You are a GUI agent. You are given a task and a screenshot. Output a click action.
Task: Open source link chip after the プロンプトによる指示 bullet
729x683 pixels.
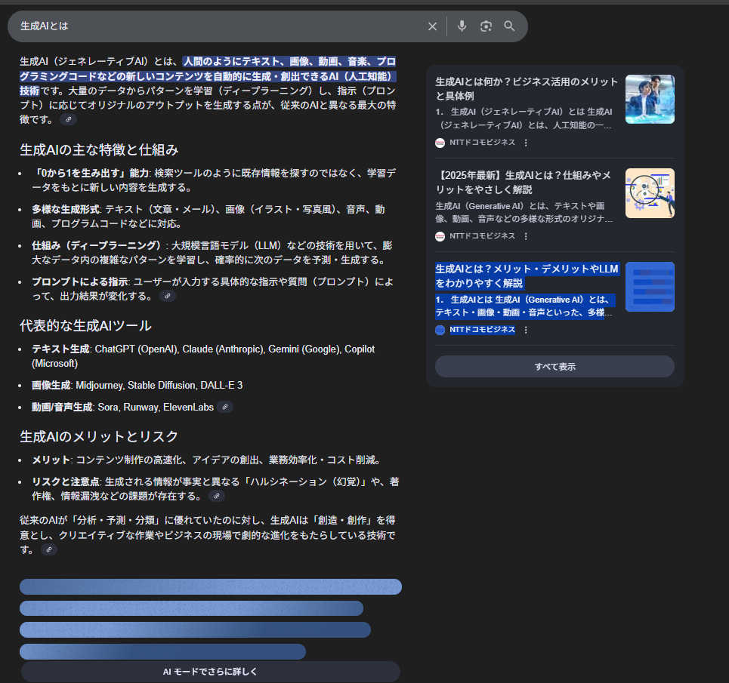point(167,297)
